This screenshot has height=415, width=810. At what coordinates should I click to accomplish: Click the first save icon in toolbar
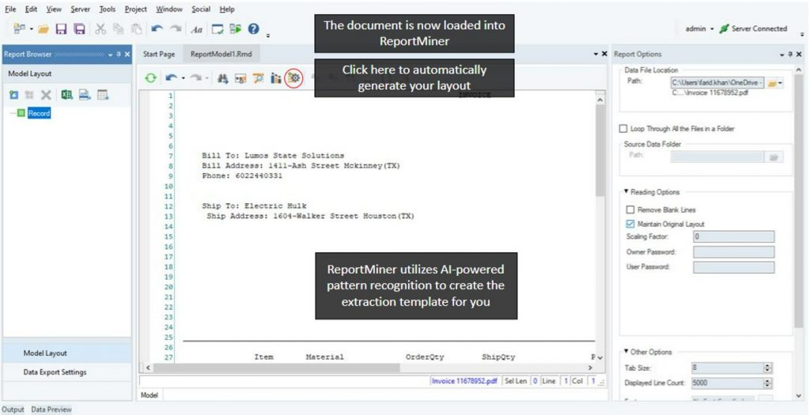[x=61, y=29]
